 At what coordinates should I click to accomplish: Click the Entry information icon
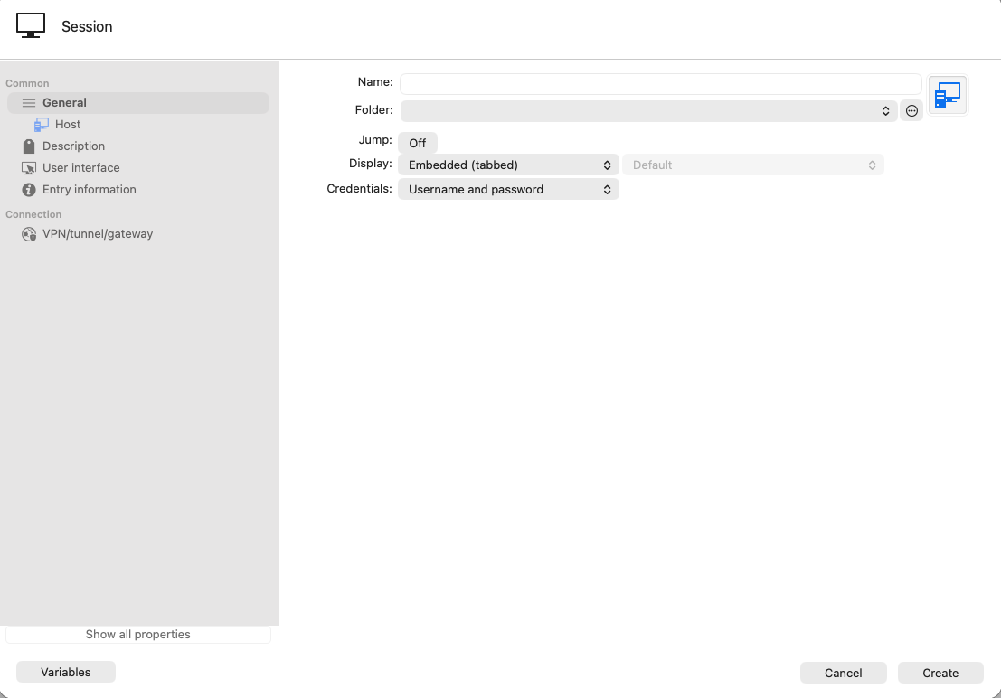click(x=29, y=190)
